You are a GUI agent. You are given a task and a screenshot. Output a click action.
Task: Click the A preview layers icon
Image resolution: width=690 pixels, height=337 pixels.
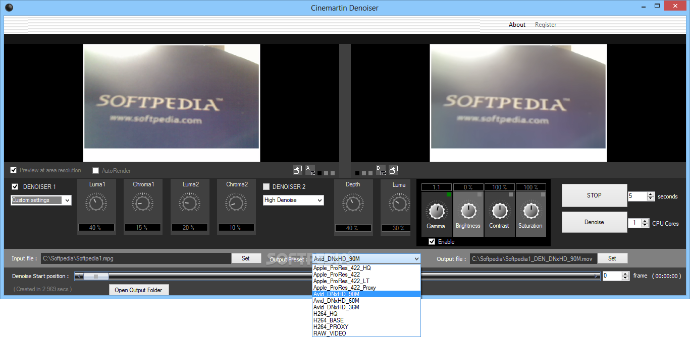click(310, 170)
